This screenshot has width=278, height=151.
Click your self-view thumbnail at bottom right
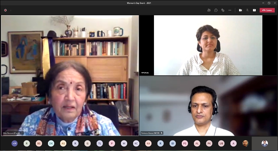(x=264, y=143)
